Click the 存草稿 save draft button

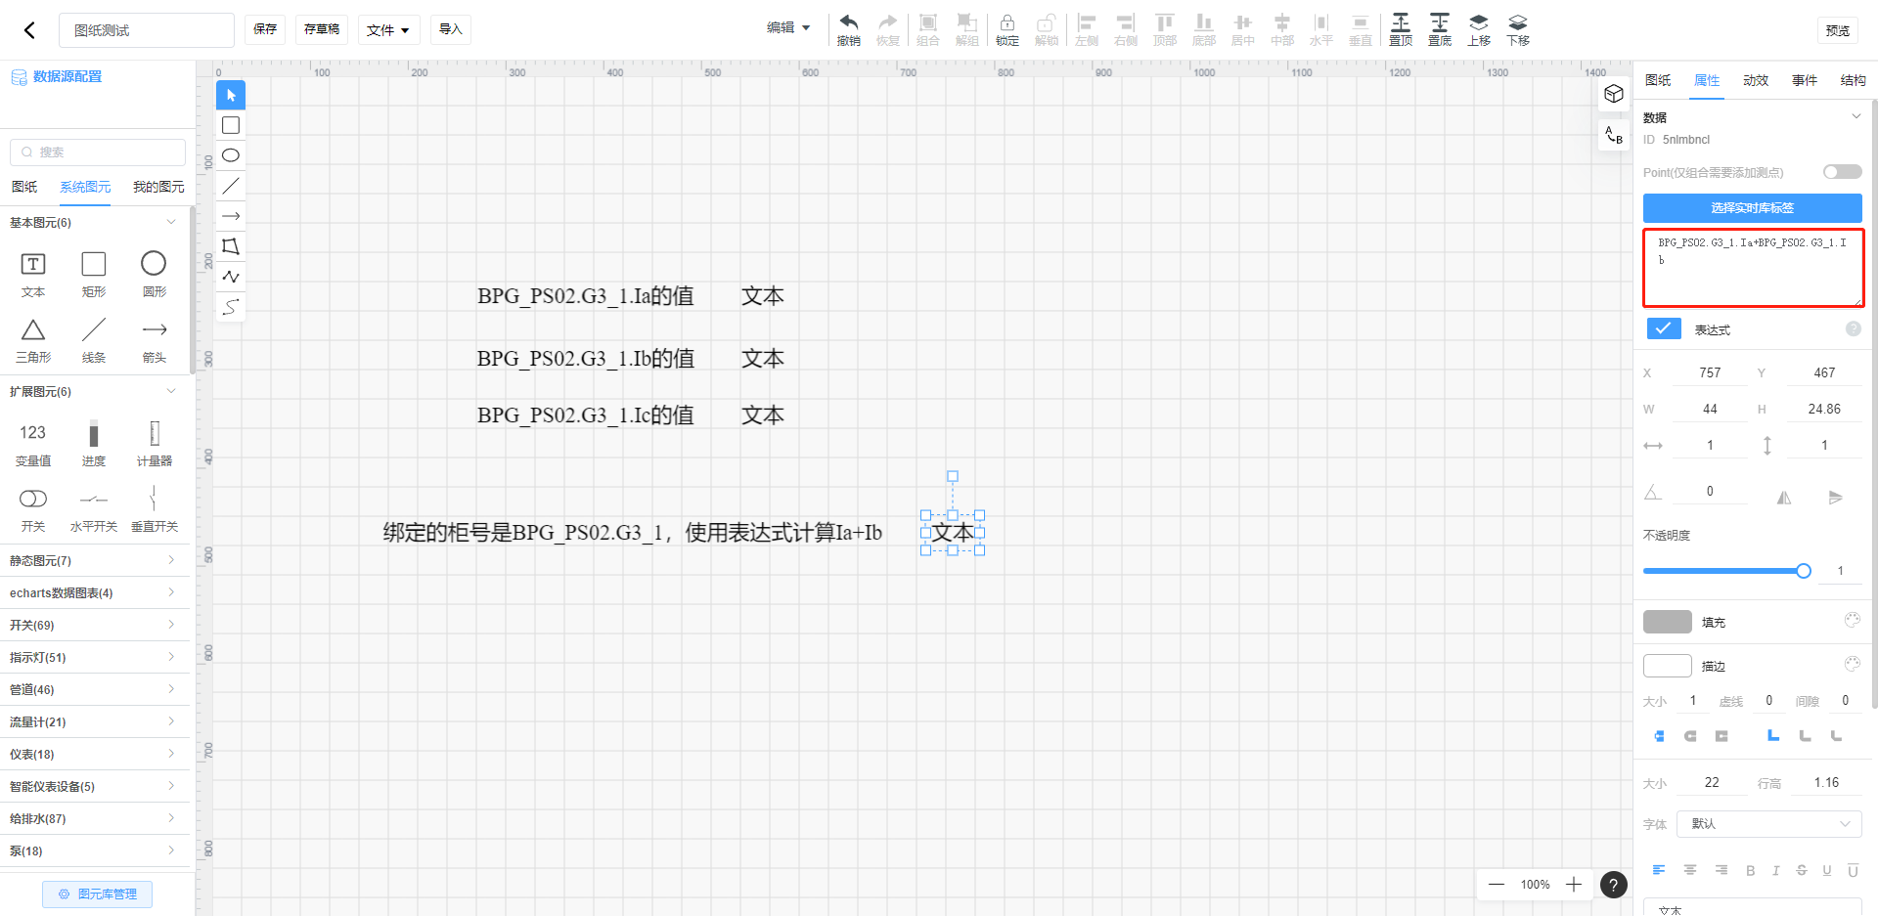322,29
